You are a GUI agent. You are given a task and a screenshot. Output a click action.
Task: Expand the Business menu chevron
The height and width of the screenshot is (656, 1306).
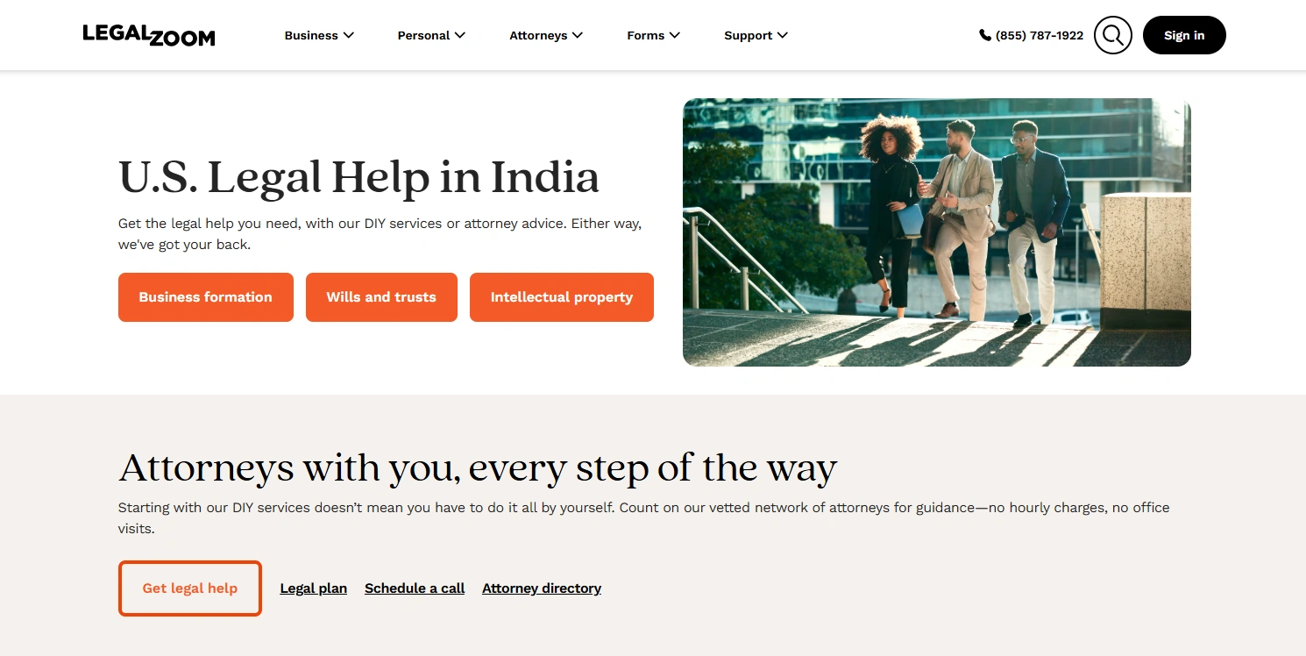click(349, 35)
